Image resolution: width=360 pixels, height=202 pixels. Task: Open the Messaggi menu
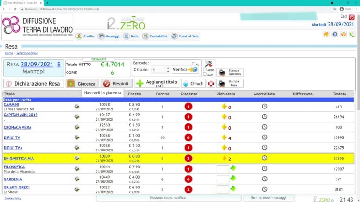(x=108, y=36)
